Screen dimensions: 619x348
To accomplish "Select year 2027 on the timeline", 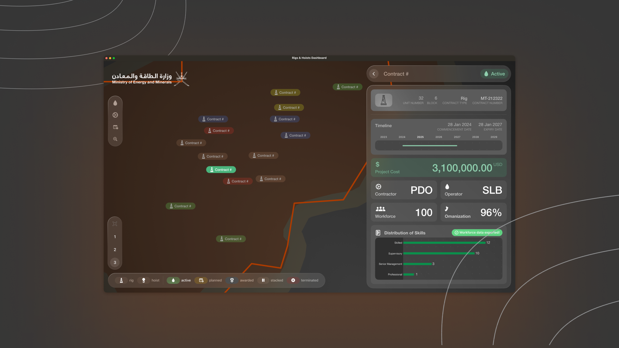I will (457, 137).
